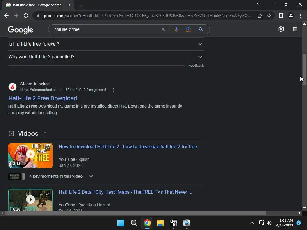Viewport: 307px width, 230px height.
Task: Open notification center badge
Action: coord(299,223)
